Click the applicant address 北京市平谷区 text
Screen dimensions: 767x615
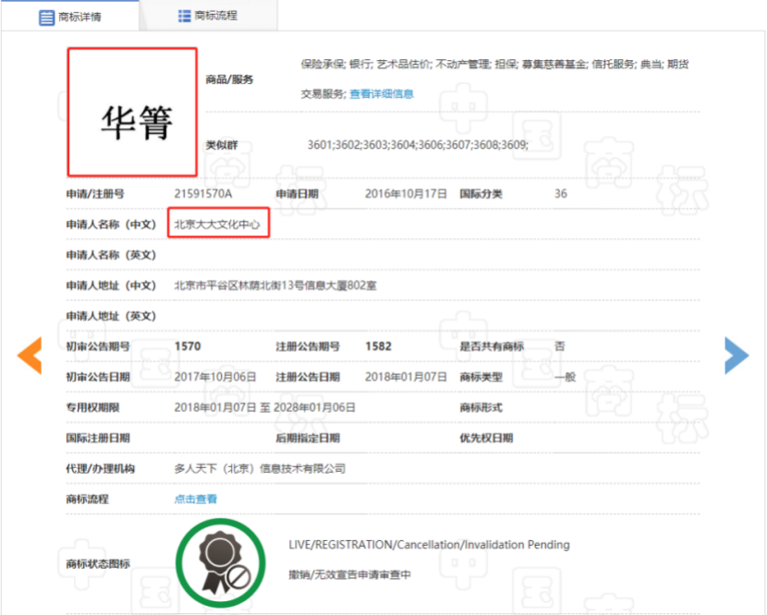pyautogui.click(x=275, y=285)
